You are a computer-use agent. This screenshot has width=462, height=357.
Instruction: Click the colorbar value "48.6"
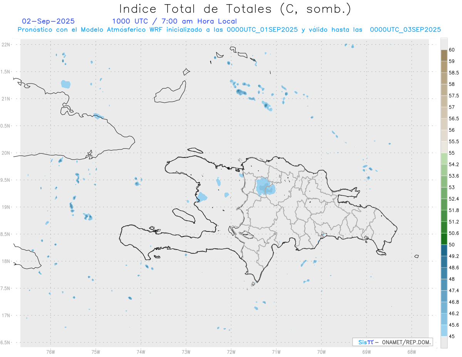[454, 268]
